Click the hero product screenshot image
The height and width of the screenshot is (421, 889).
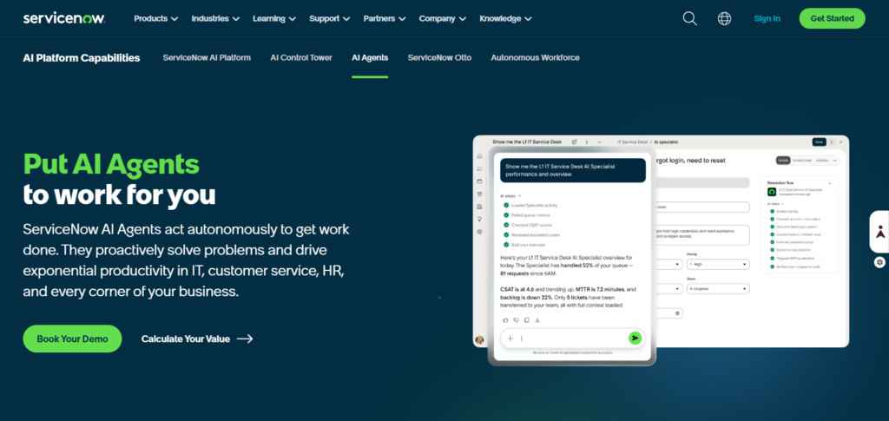click(661, 249)
